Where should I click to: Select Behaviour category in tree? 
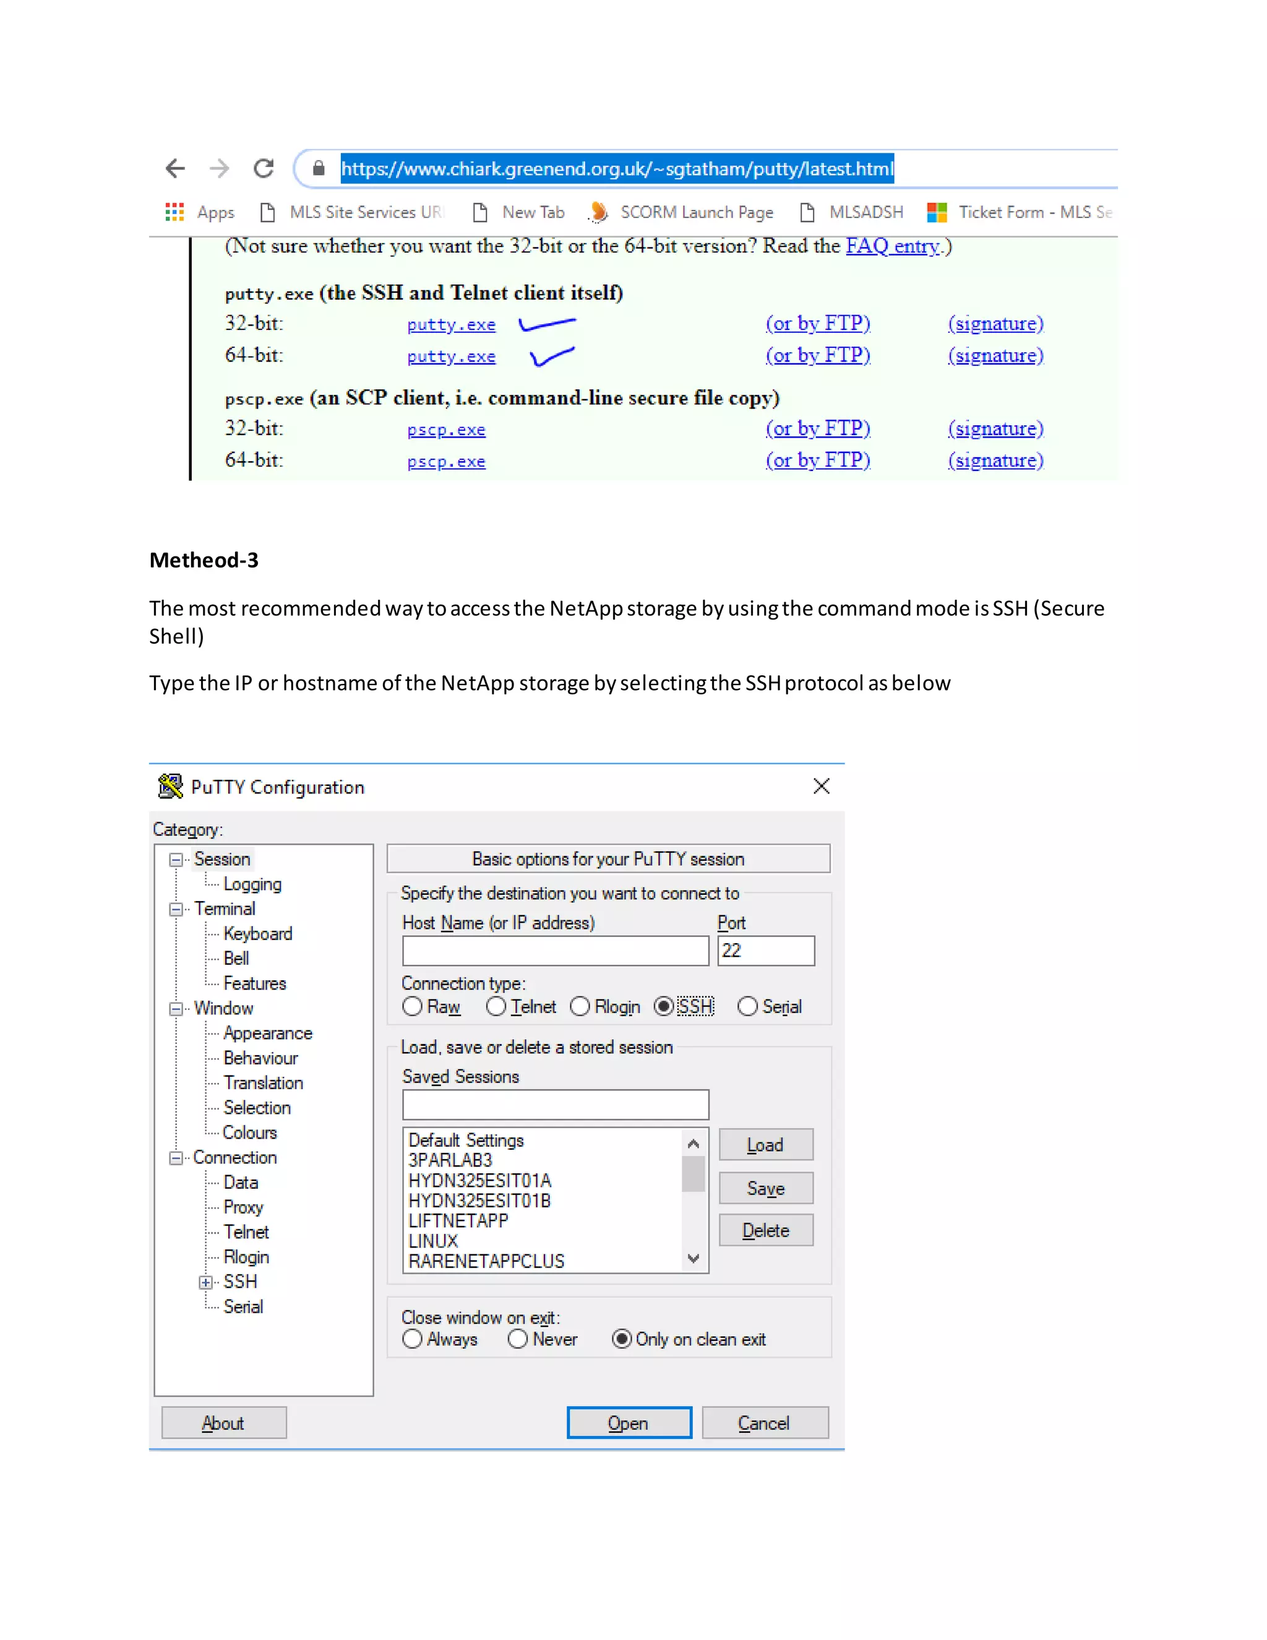coord(260,1058)
